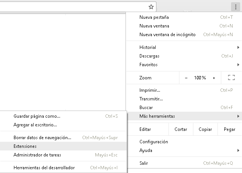
Task: Open Herramientas del desarrollador
Action: [x=44, y=168]
